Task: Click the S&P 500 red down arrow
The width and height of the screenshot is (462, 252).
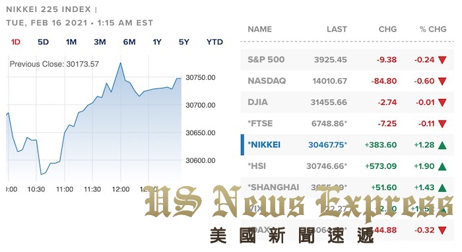Action: 442,60
